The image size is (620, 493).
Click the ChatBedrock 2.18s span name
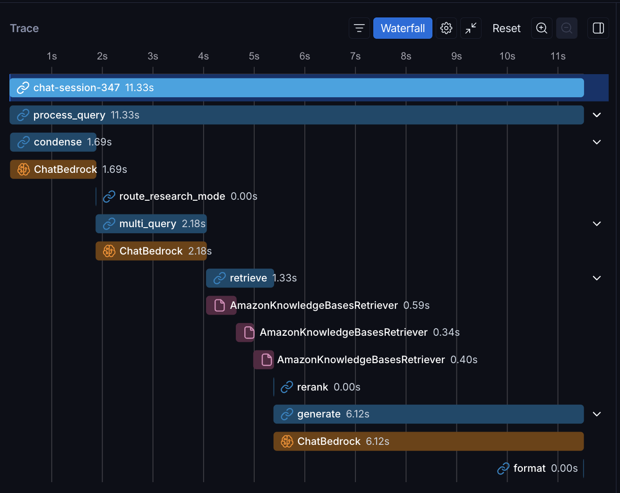pos(151,251)
